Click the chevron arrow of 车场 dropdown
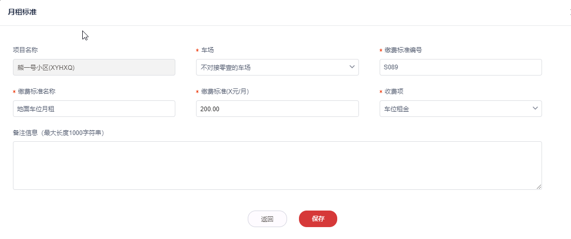571x239 pixels. (x=352, y=67)
